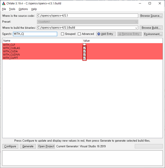This screenshot has height=168, width=165.
Task: Open the Help menu
Action: pyautogui.click(x=34, y=9)
